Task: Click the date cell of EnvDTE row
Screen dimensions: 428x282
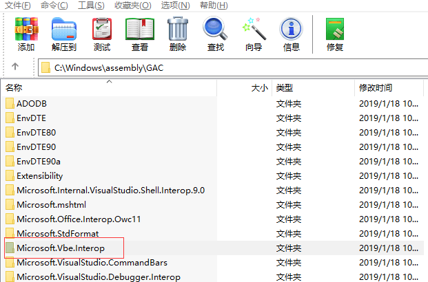Action: tap(389, 118)
